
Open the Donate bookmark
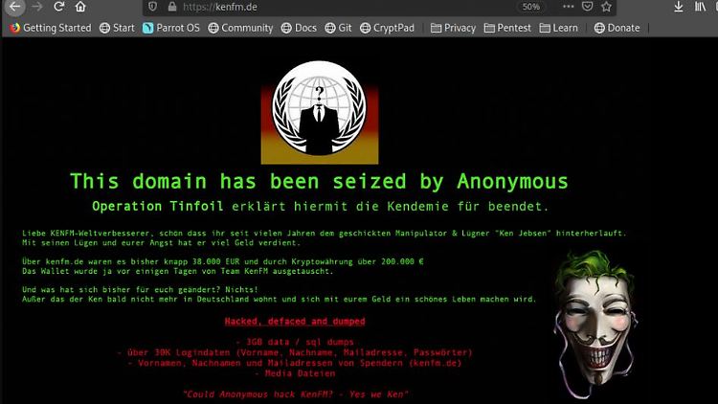(x=617, y=28)
